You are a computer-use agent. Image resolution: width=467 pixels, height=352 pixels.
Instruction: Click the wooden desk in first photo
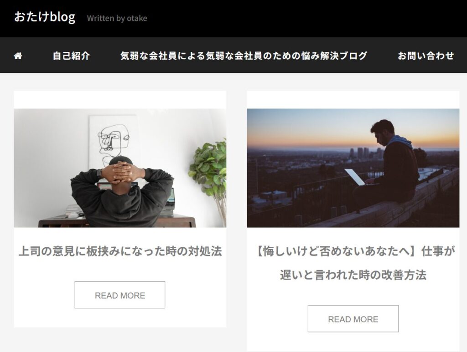click(117, 221)
